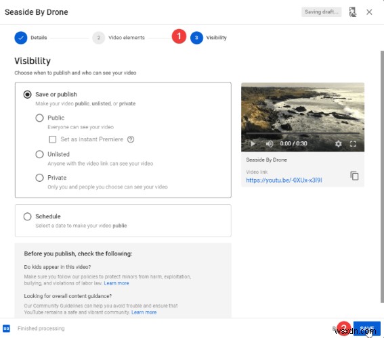Copy the video link

(354, 176)
